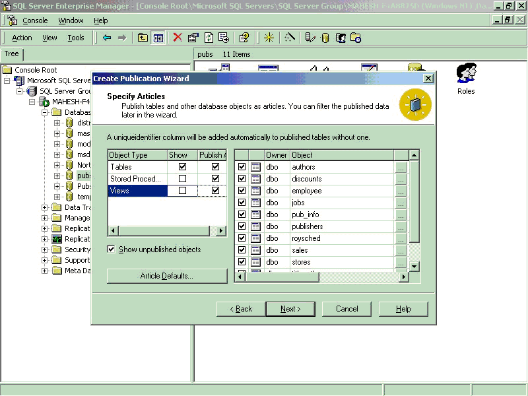The image size is (528, 396).
Task: Open the Action menu
Action: coord(22,38)
